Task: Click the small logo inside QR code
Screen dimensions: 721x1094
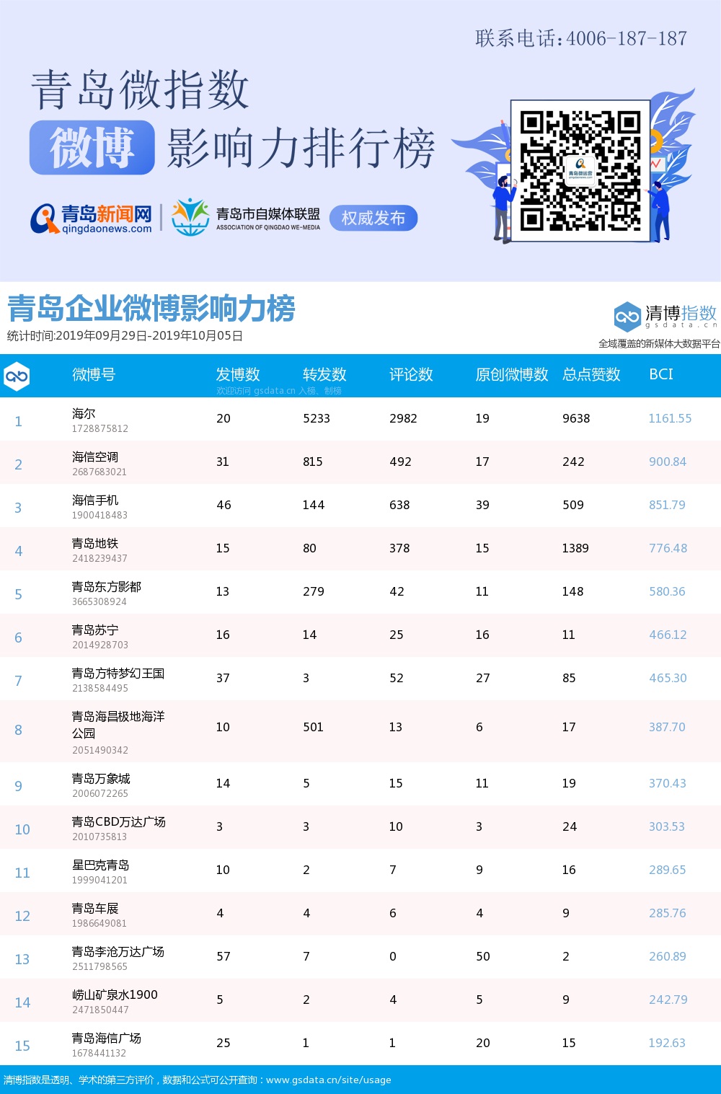Action: (580, 171)
